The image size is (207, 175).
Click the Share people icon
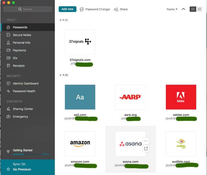coord(116,9)
